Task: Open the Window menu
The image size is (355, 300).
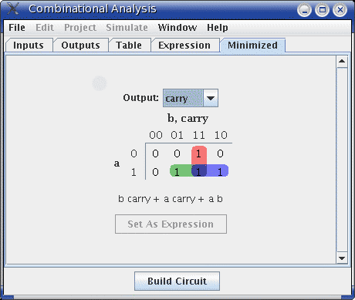Action: coord(177,28)
